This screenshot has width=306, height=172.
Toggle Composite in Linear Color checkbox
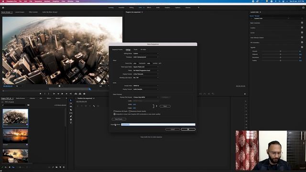click(x=115, y=114)
